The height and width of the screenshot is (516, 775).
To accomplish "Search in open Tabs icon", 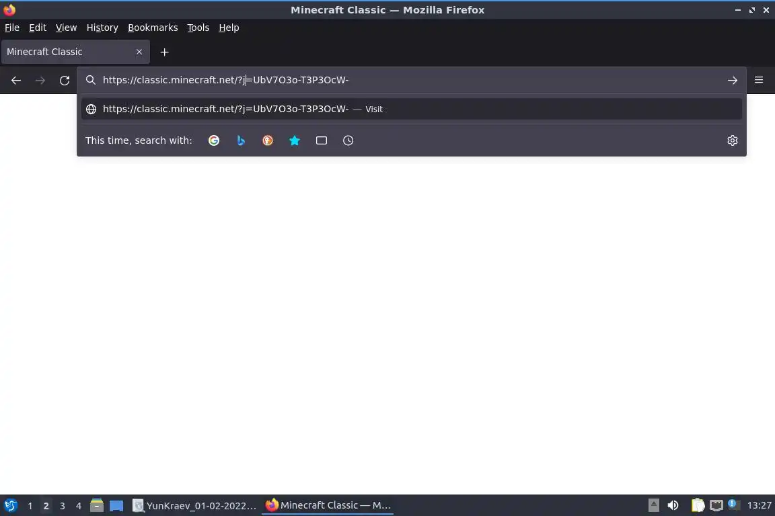I will (322, 140).
